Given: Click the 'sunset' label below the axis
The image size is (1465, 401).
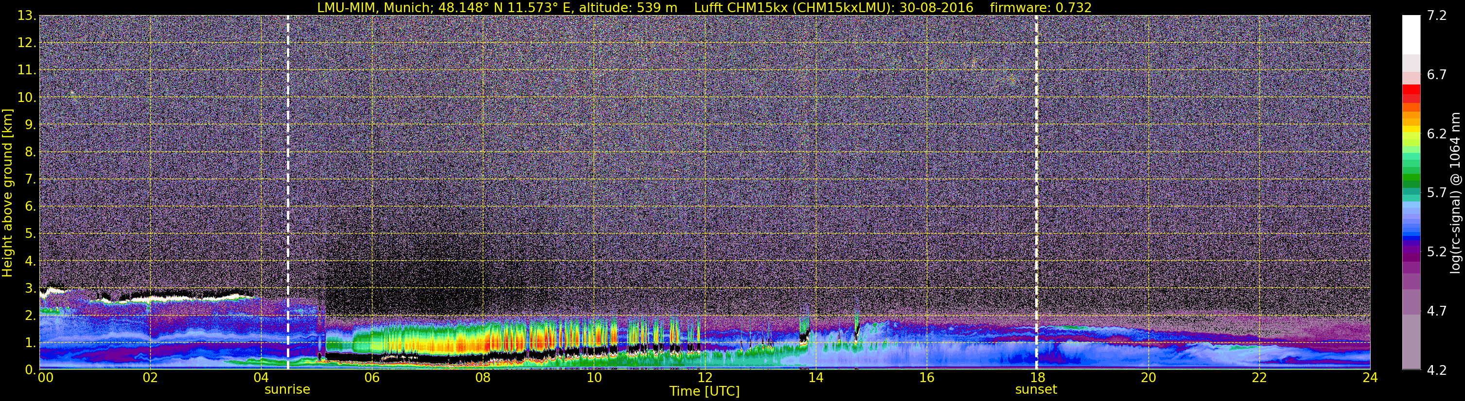Looking at the screenshot, I should pos(1036,390).
